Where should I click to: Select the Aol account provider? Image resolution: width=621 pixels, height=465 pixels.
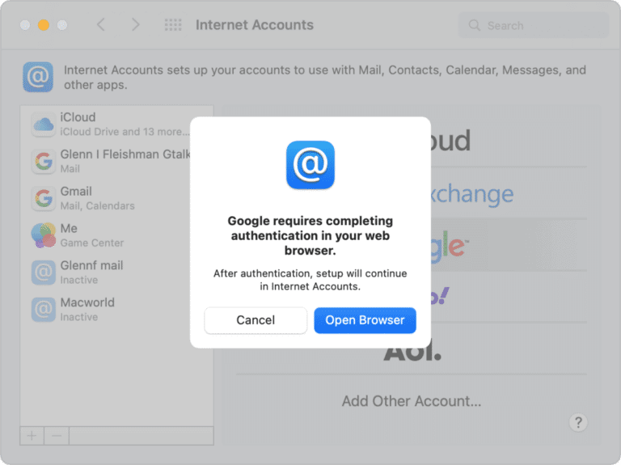[412, 349]
